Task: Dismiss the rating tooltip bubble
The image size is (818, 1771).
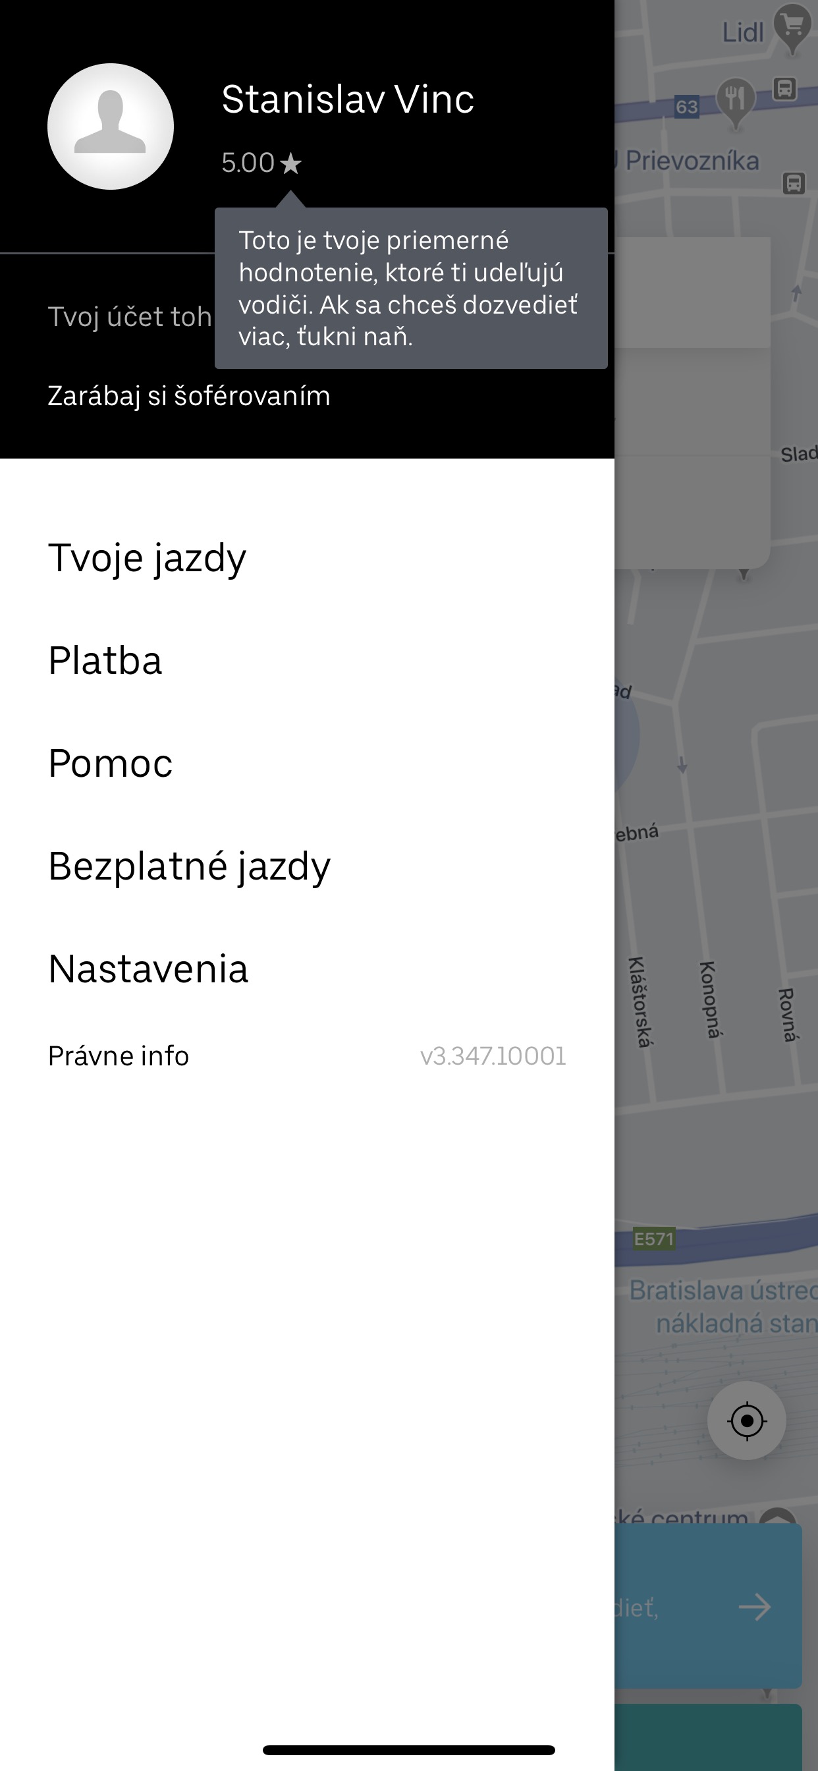Action: (x=411, y=288)
